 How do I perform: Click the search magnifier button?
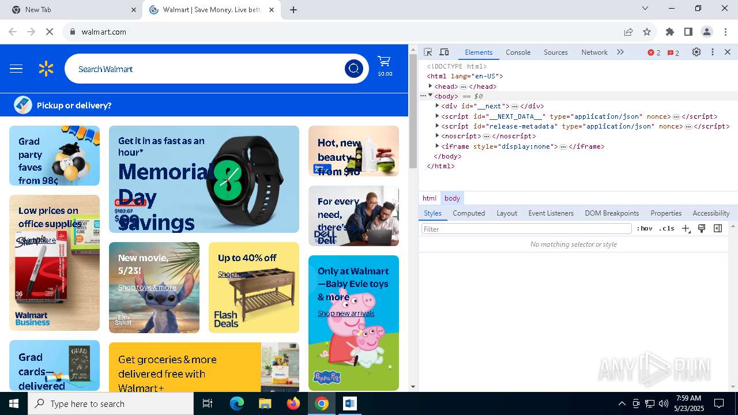point(353,69)
